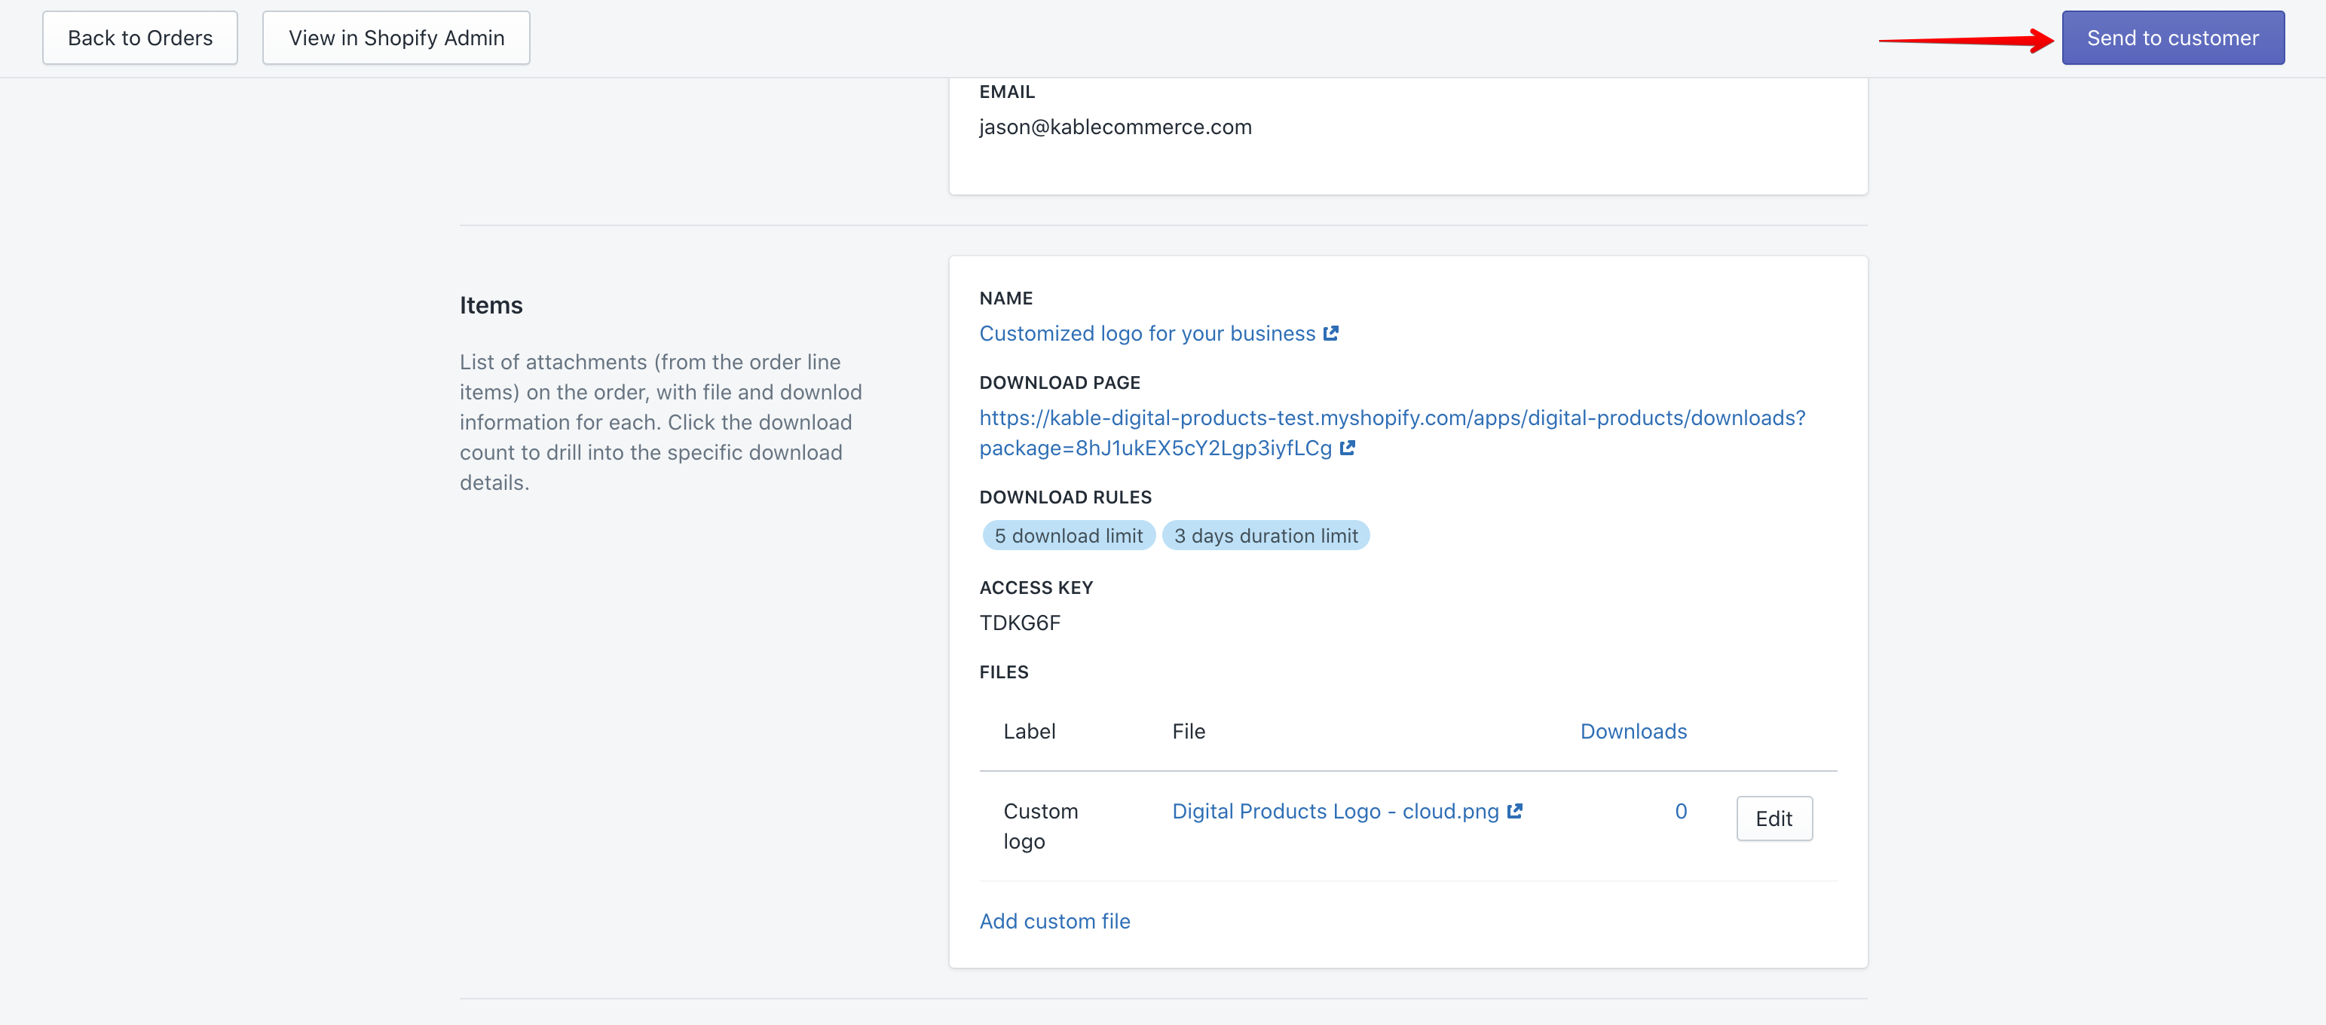Click the 0 download count for cloud.png

point(1679,811)
